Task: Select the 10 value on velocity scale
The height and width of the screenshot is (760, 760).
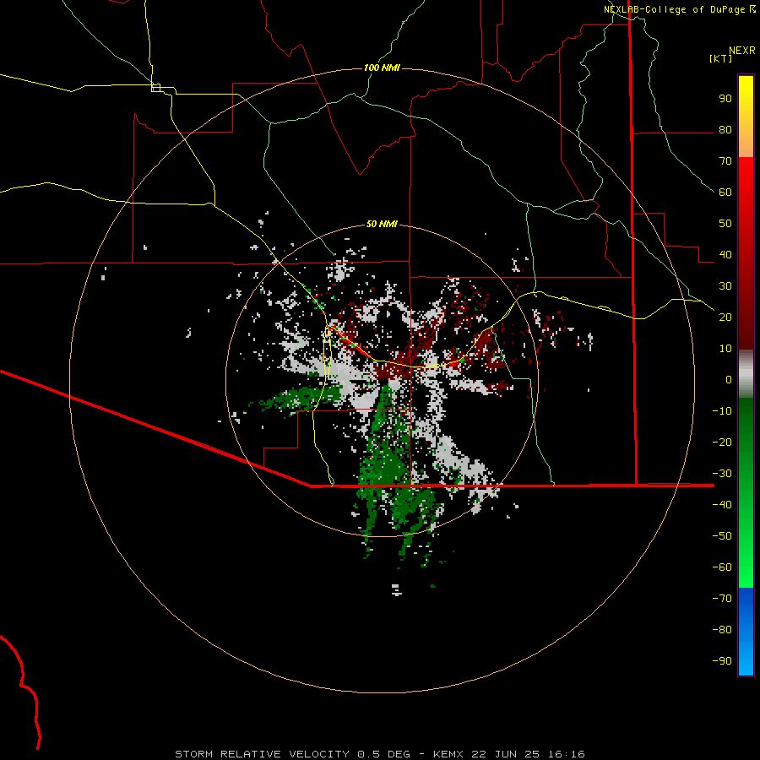Action: 725,349
